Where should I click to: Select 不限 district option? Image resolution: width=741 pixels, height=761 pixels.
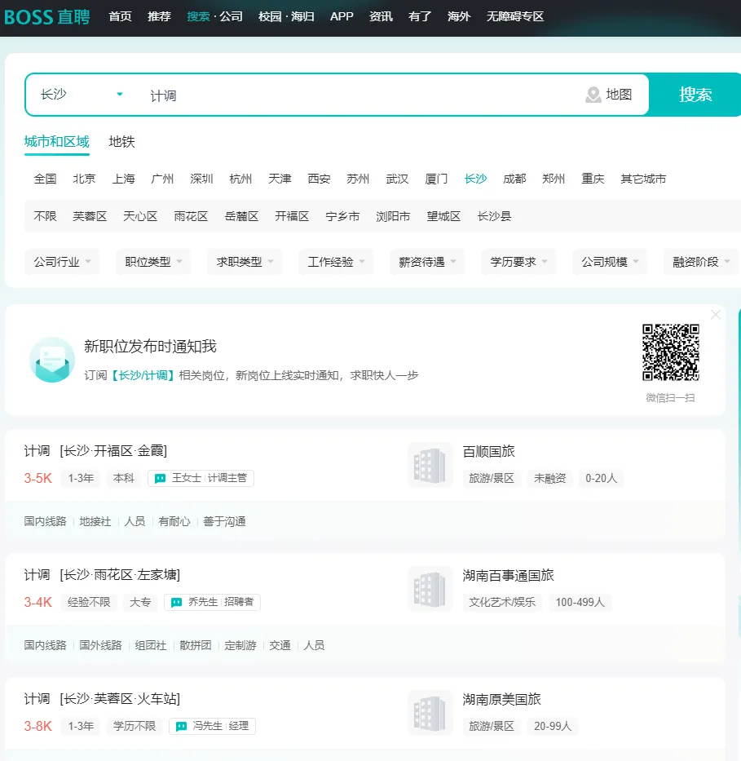click(45, 216)
